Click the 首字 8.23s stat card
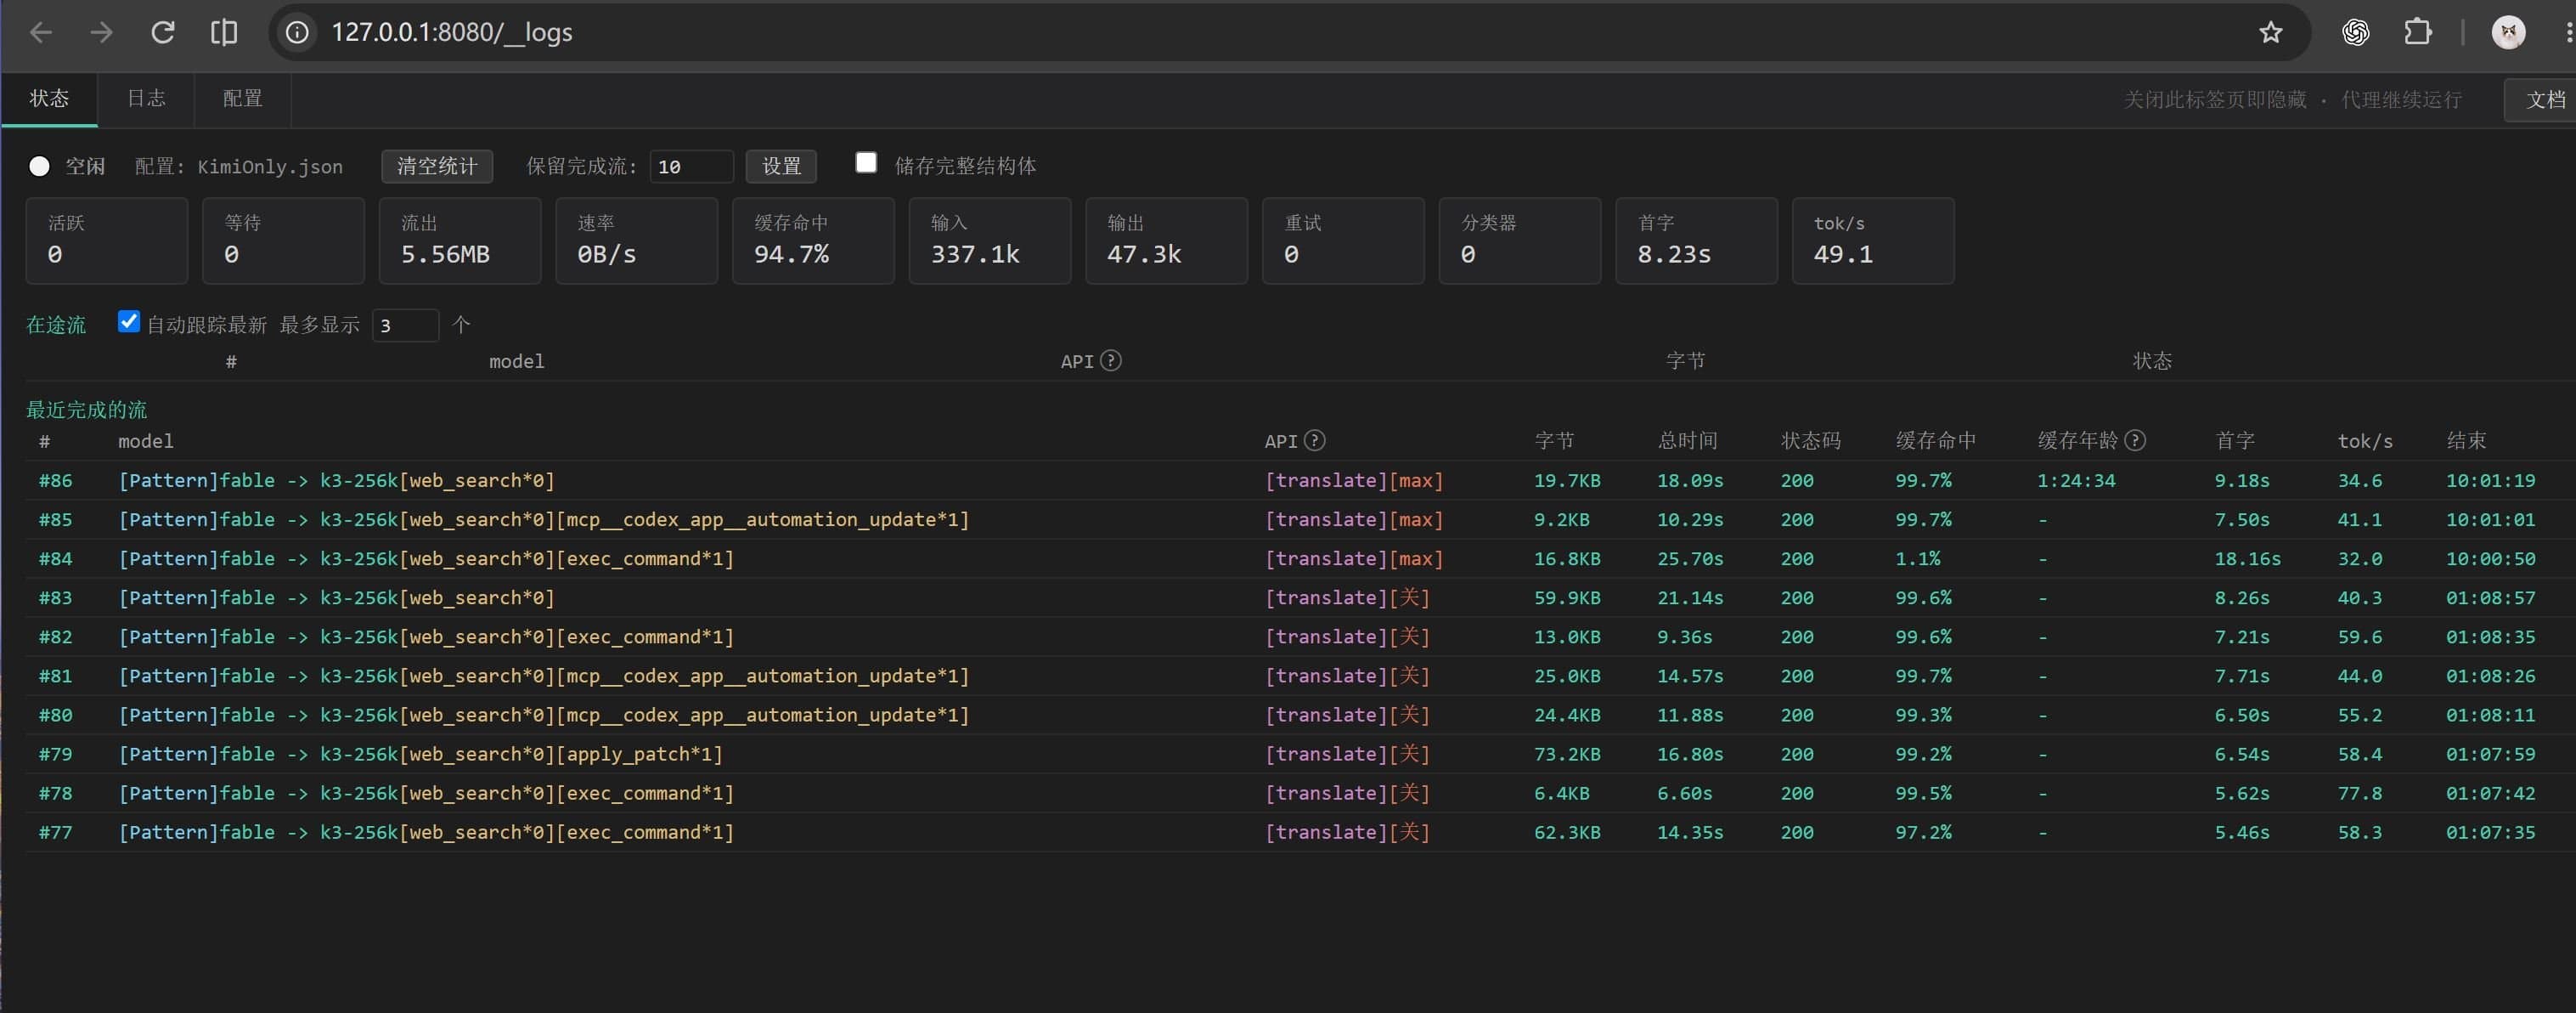 click(1696, 241)
